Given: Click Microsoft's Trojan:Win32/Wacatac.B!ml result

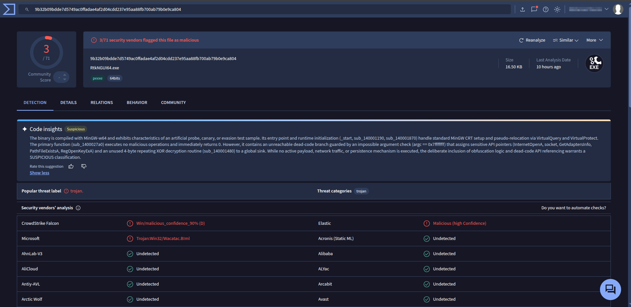Looking at the screenshot, I should point(163,239).
